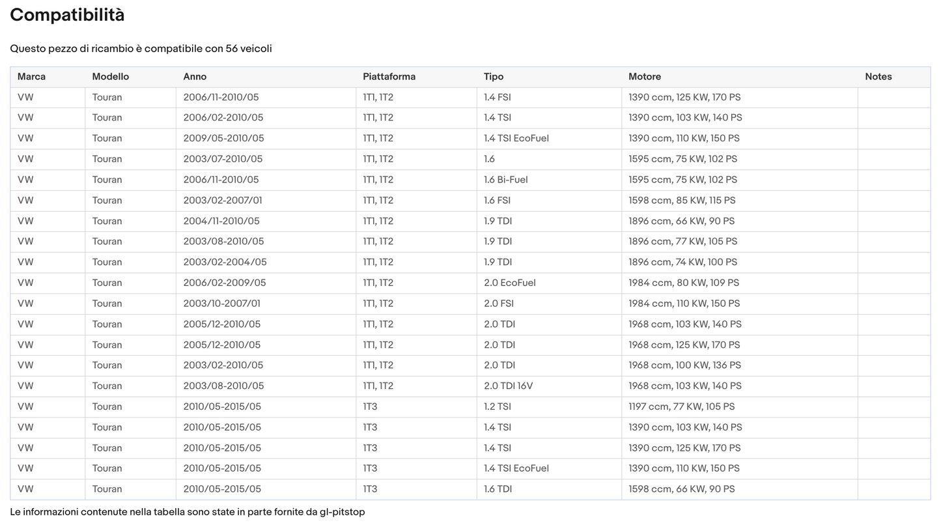Click '1T3' in the 1.2 TSI row
This screenshot has width=941, height=527.
point(370,407)
